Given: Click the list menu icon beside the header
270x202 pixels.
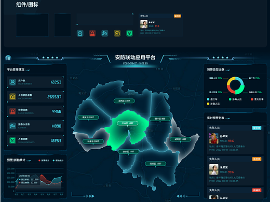Looking at the screenshot, I should 8,58.
